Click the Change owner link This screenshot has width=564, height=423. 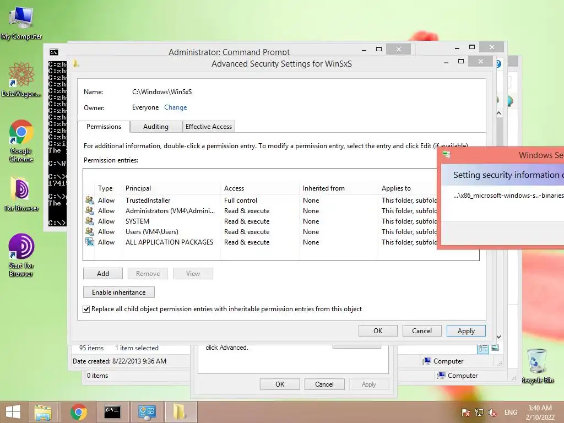coord(176,107)
